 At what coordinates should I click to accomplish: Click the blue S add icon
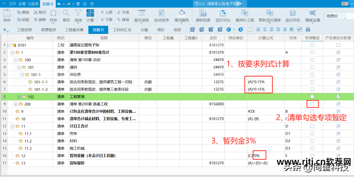click(x=241, y=29)
